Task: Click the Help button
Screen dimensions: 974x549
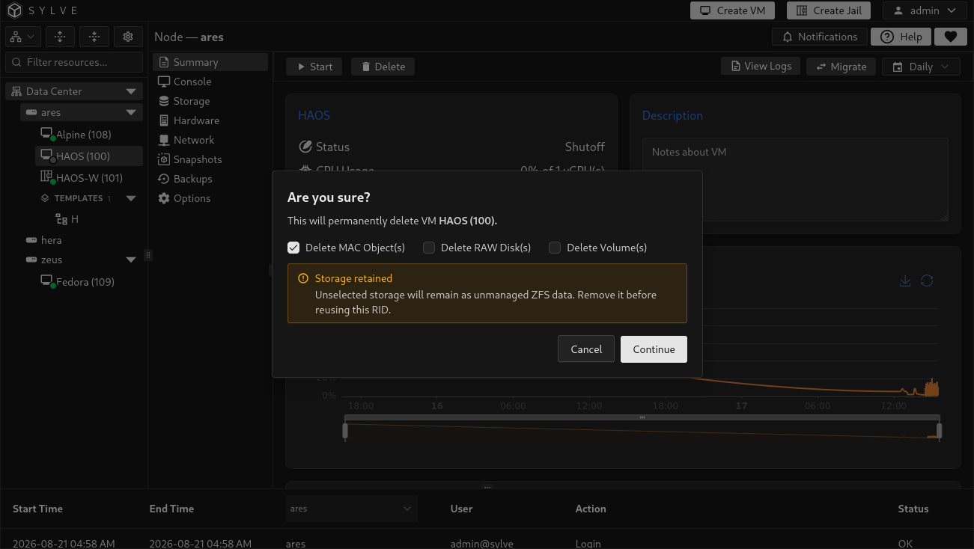Action: 901,37
